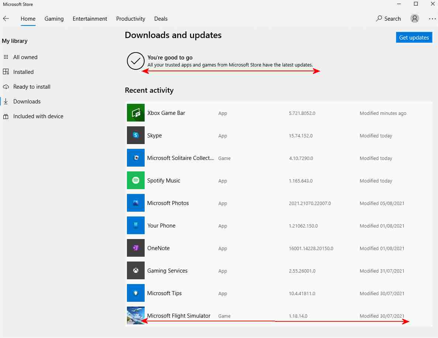Screen dimensions: 438x338
Task: Click the Ready to install cloud icon
Action: (6, 87)
